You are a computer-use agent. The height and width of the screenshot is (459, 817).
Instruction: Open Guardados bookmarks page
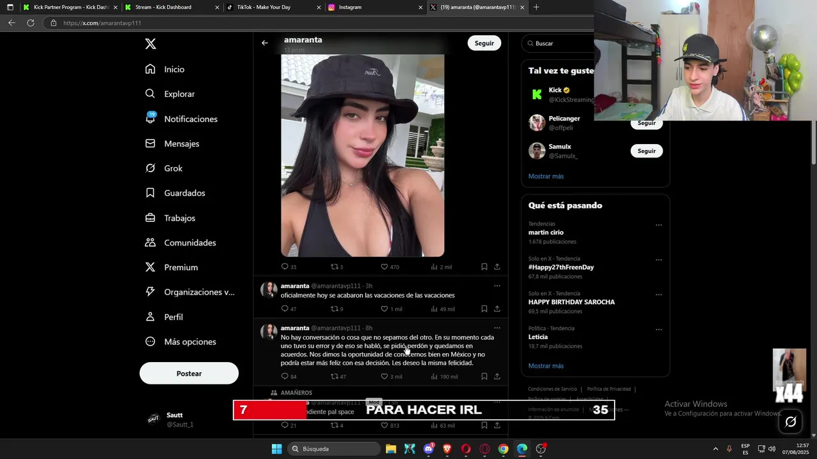click(x=175, y=193)
